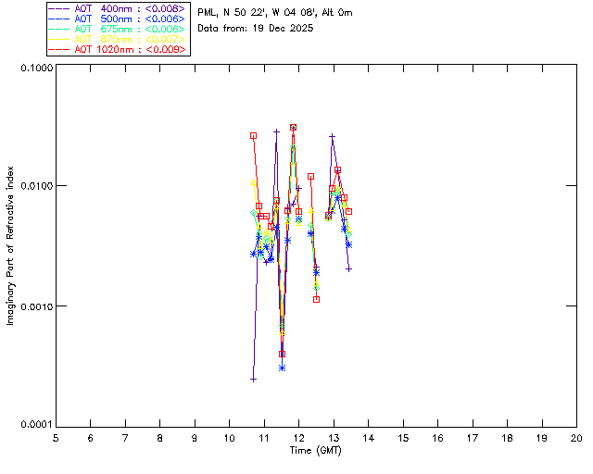Click the x-axis tick label '6'
The width and height of the screenshot is (593, 474).
tap(91, 438)
